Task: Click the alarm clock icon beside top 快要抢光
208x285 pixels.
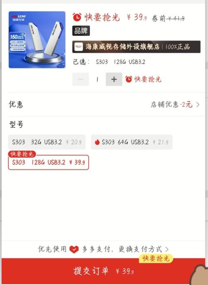Action: (x=77, y=17)
